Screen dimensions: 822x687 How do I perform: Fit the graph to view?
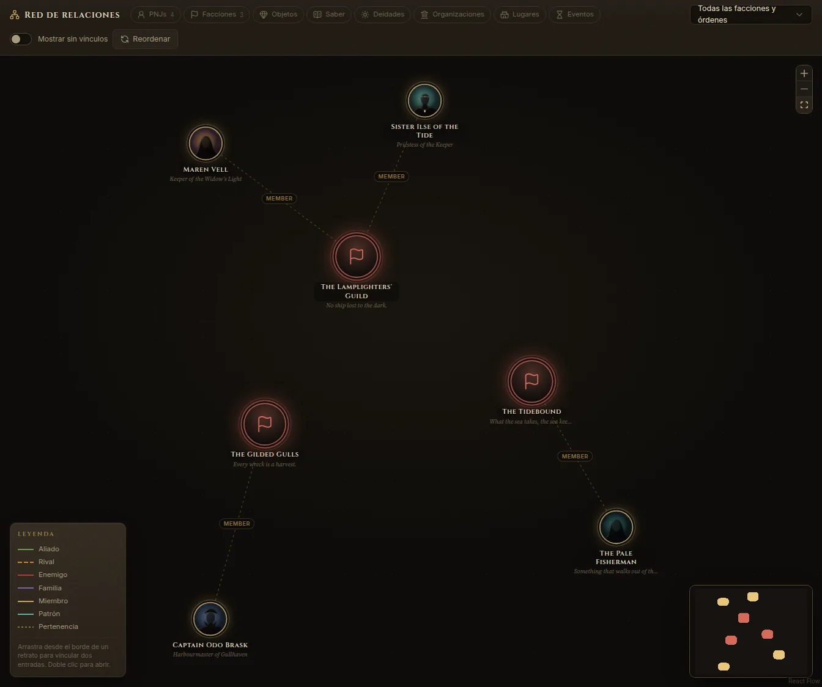tap(804, 105)
